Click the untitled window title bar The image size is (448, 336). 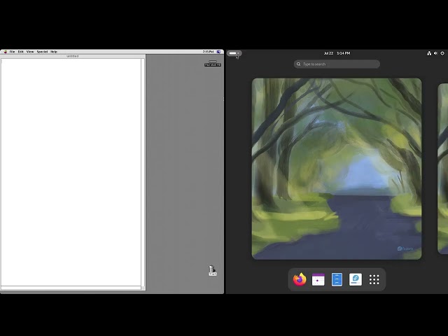[x=73, y=56]
